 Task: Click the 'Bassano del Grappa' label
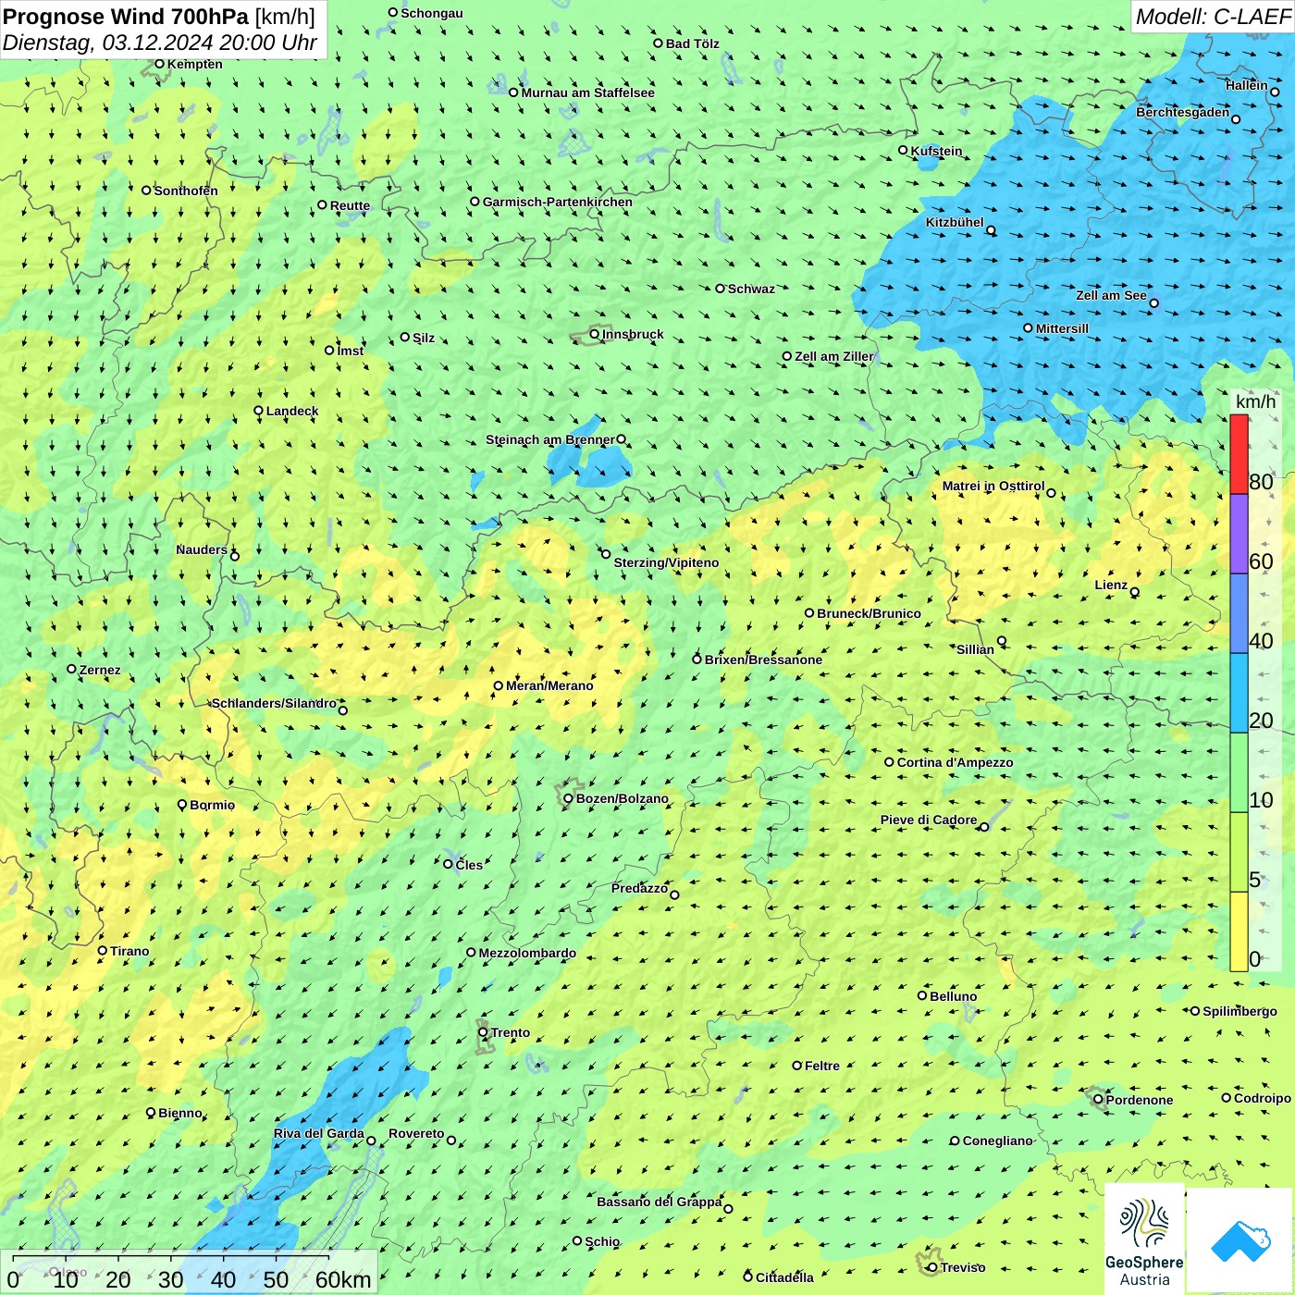(x=660, y=1202)
